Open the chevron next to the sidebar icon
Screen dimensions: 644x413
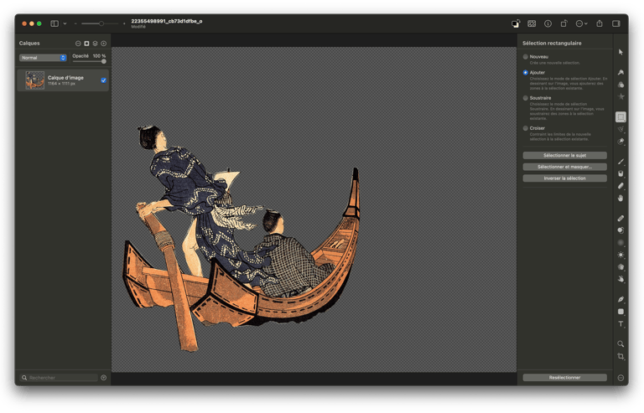pos(65,23)
